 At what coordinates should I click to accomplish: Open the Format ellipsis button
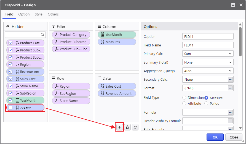(x=230, y=88)
